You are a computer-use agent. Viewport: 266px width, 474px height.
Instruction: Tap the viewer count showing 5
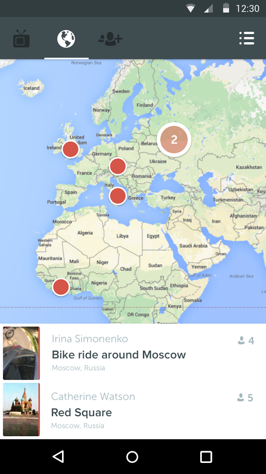click(245, 398)
